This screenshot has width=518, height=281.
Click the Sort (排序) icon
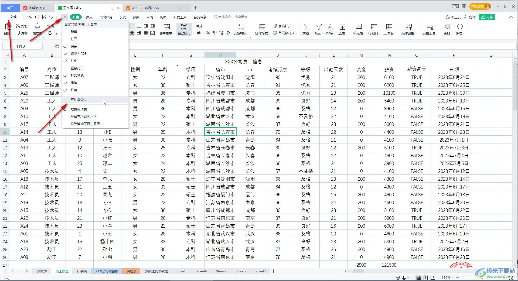coord(330,29)
